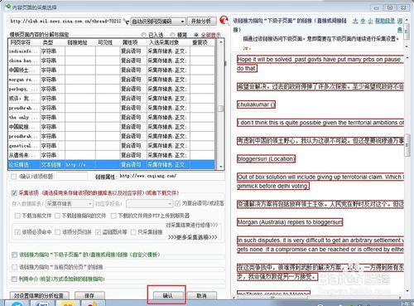The image size is (414, 306).
Task: Uncheck the 采集该项 checkbox
Action: [x=14, y=193]
